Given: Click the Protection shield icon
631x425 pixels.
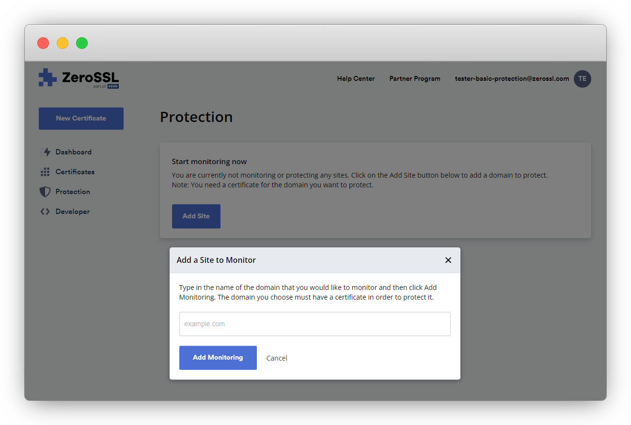Looking at the screenshot, I should tap(45, 192).
